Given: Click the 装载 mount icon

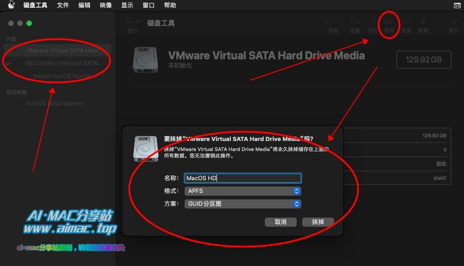Looking at the screenshot, I should pyautogui.click(x=423, y=21).
